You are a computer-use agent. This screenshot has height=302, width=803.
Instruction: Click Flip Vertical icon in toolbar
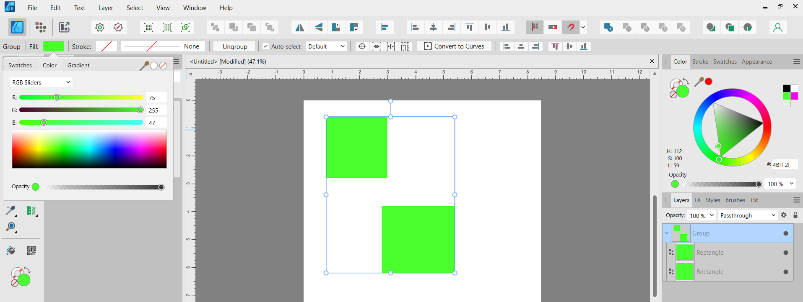319,27
